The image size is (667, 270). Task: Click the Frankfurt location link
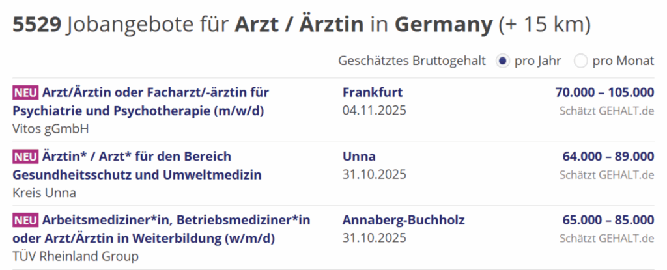click(x=373, y=92)
